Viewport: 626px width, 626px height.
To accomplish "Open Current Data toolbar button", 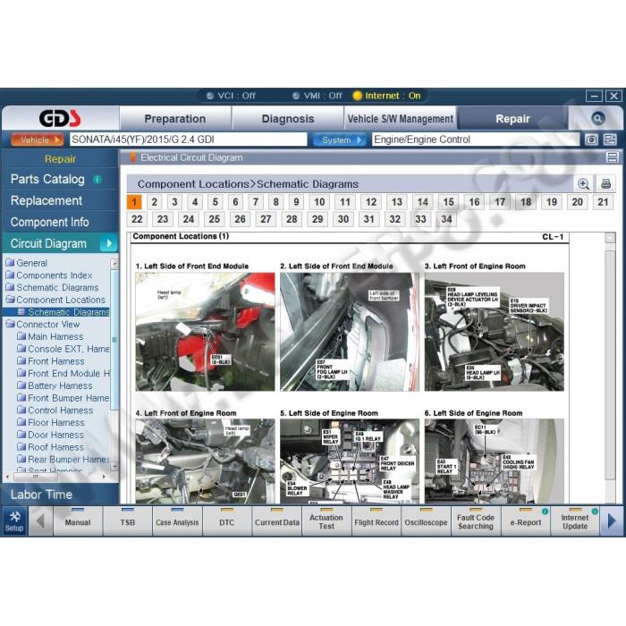I will (x=276, y=520).
